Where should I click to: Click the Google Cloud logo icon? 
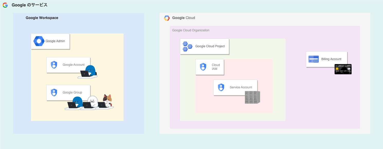click(167, 18)
